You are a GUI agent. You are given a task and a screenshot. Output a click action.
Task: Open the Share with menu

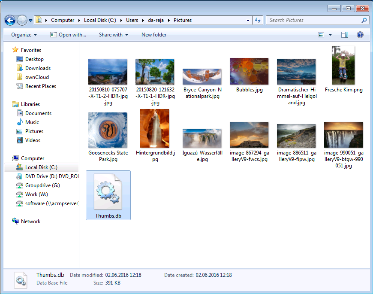113,35
